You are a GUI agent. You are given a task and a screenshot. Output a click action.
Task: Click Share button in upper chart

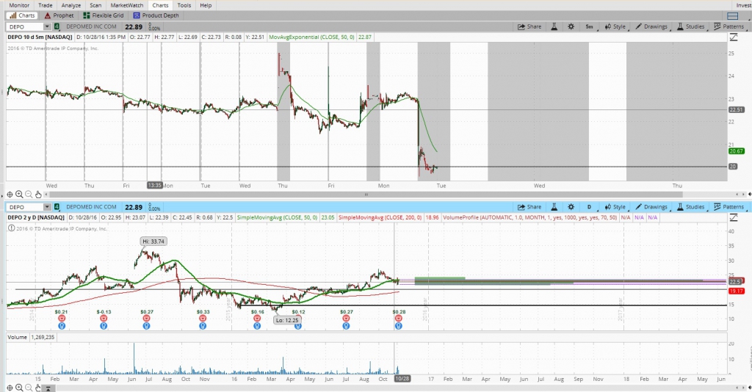[x=529, y=27]
